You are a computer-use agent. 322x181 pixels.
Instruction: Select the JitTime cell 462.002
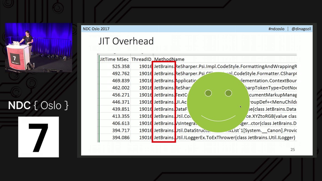(121, 88)
